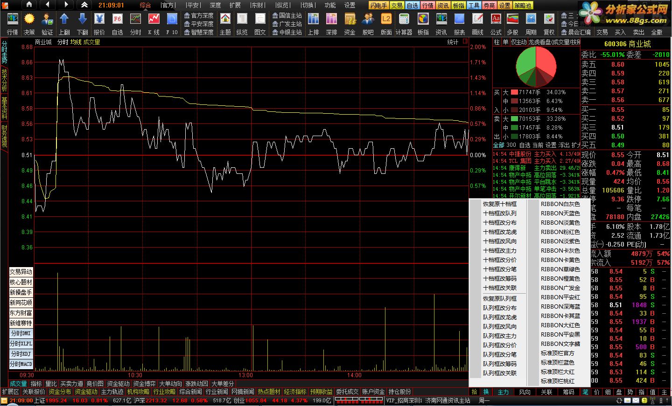Navigate forward with the right arrow
This screenshot has width=672, height=406.
pos(66,5)
